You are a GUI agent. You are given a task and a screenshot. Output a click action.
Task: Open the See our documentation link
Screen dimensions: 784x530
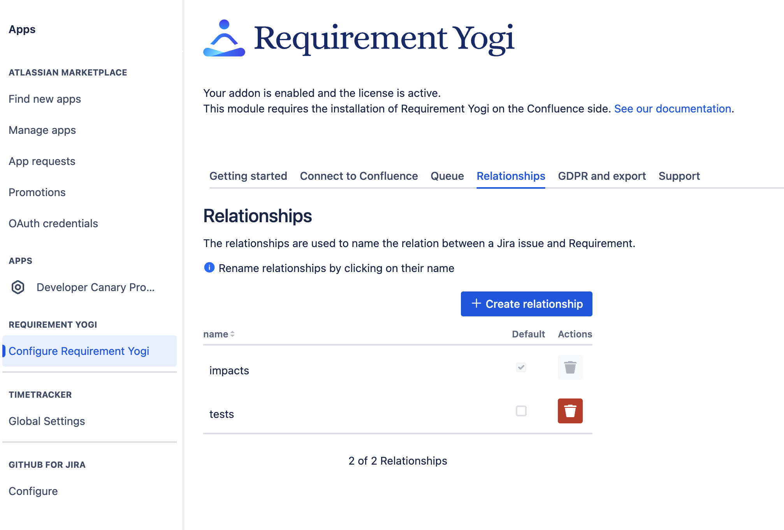tap(672, 109)
